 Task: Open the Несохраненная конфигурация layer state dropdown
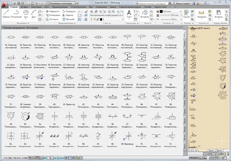pyautogui.click(x=107, y=15)
